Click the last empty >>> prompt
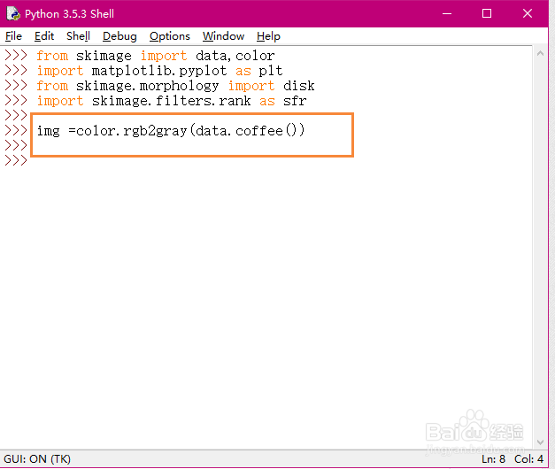 pyautogui.click(x=16, y=161)
